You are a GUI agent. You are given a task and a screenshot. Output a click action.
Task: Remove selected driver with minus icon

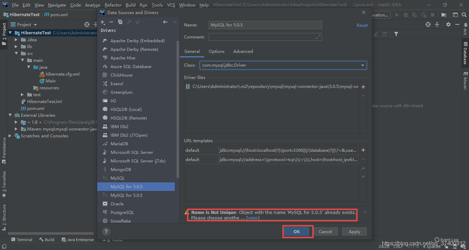(x=111, y=22)
